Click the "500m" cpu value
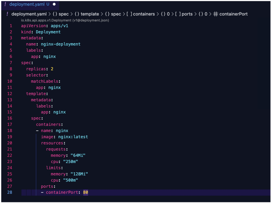Image resolution: width=271 pixels, height=203 pixels. (x=70, y=180)
